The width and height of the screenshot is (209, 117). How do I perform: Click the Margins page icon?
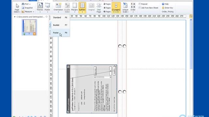click(74, 6)
